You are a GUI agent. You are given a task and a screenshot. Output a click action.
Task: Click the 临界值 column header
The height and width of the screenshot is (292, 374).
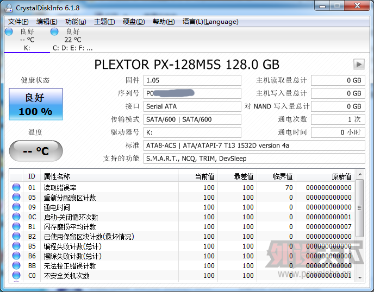(x=276, y=176)
